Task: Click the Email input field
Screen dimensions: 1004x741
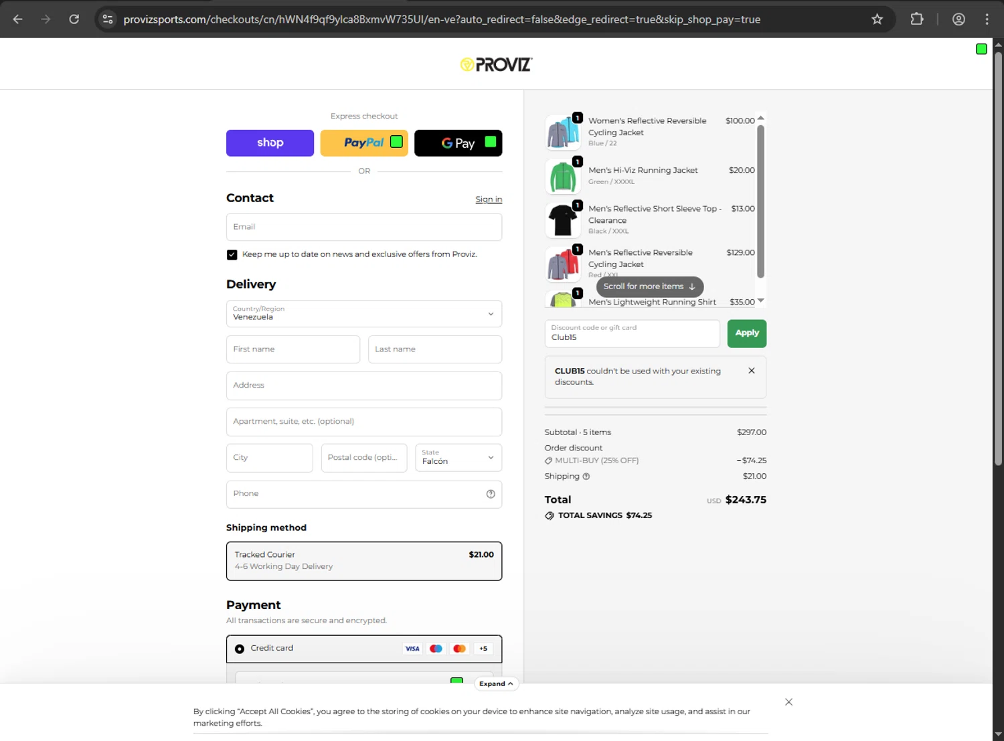Action: click(x=364, y=227)
